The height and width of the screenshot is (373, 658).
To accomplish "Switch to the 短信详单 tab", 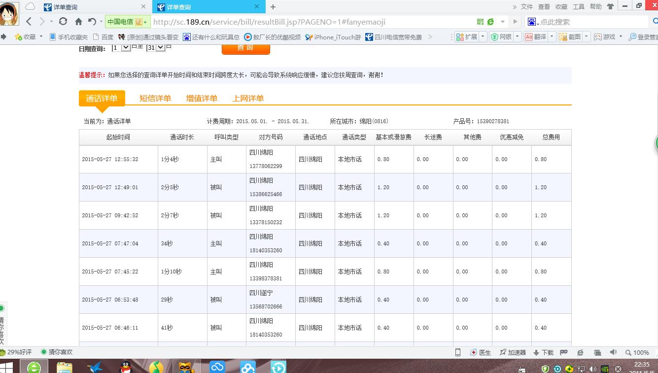I will pyautogui.click(x=155, y=98).
